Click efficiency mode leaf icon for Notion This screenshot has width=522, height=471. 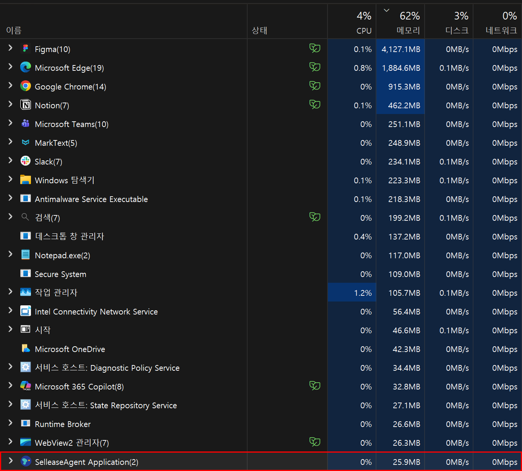pos(315,104)
